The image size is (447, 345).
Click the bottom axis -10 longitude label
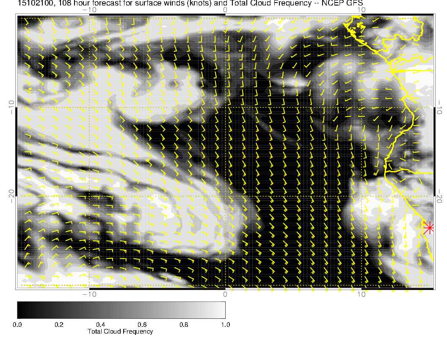pos(89,294)
